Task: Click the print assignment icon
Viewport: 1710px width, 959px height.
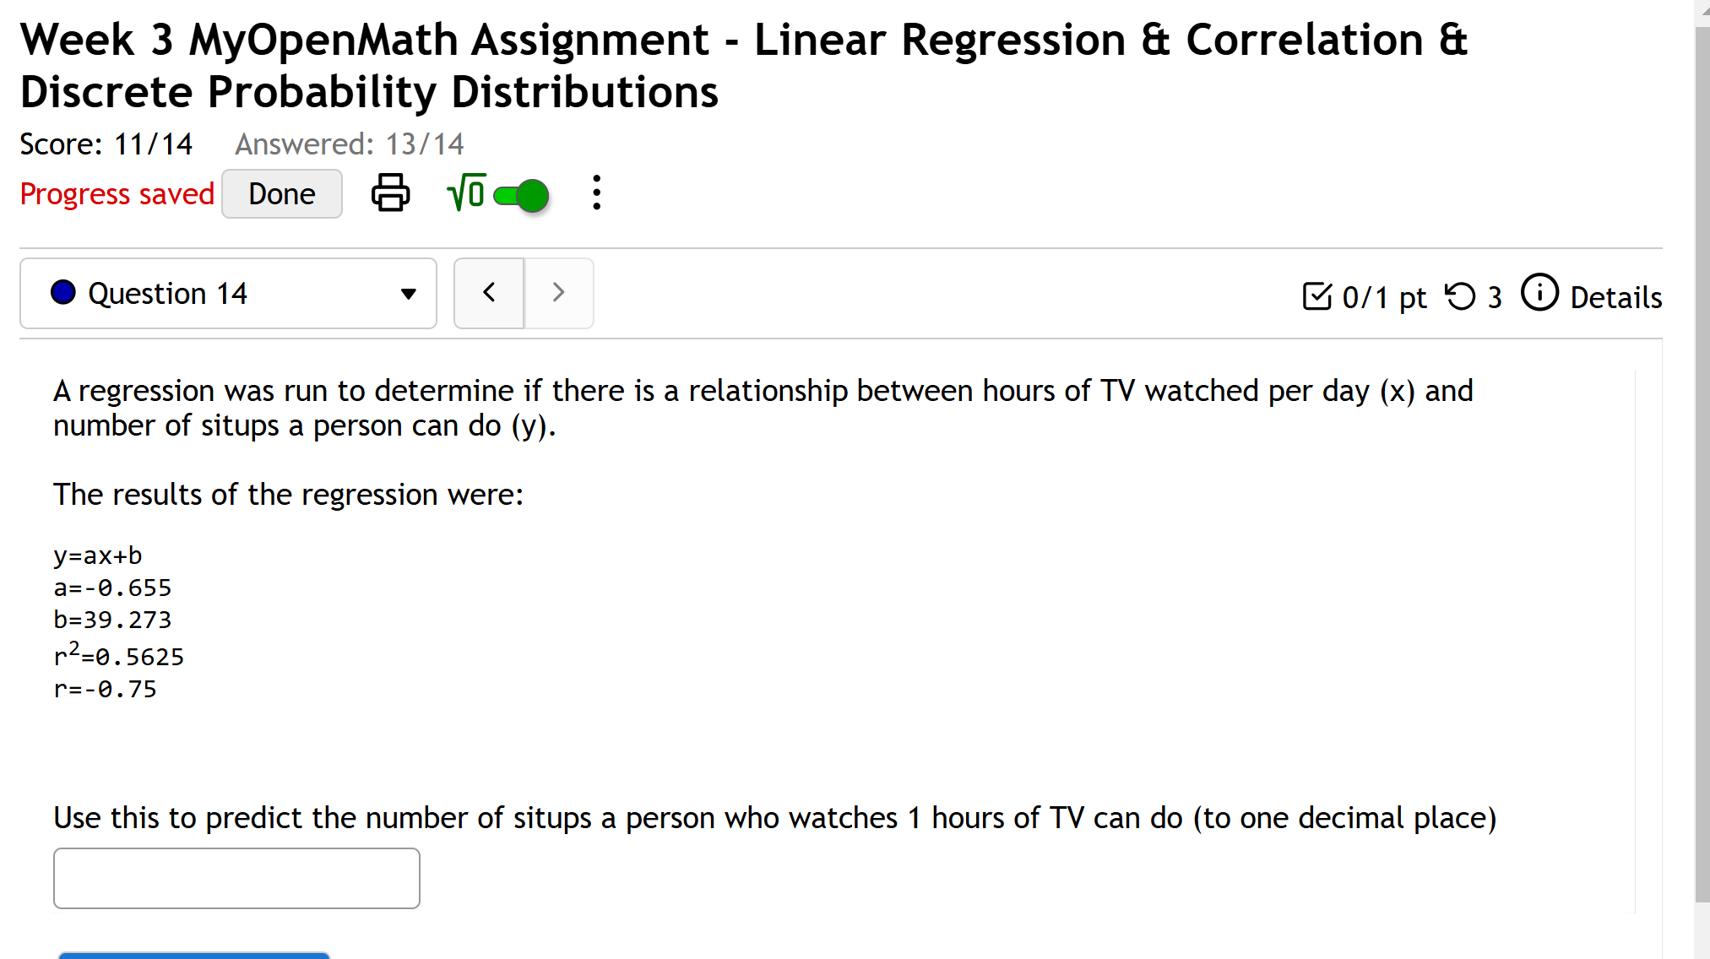Action: (389, 193)
